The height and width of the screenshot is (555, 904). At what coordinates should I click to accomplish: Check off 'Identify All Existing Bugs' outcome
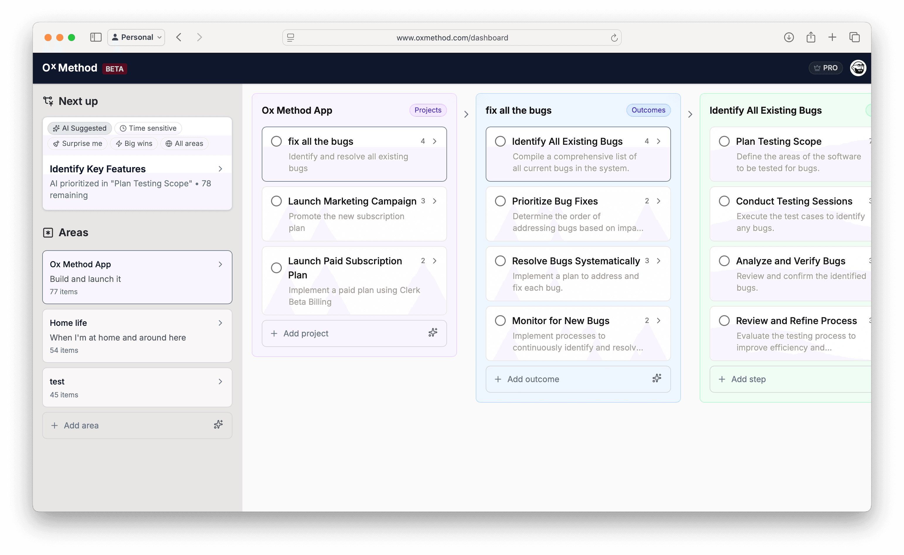click(500, 141)
